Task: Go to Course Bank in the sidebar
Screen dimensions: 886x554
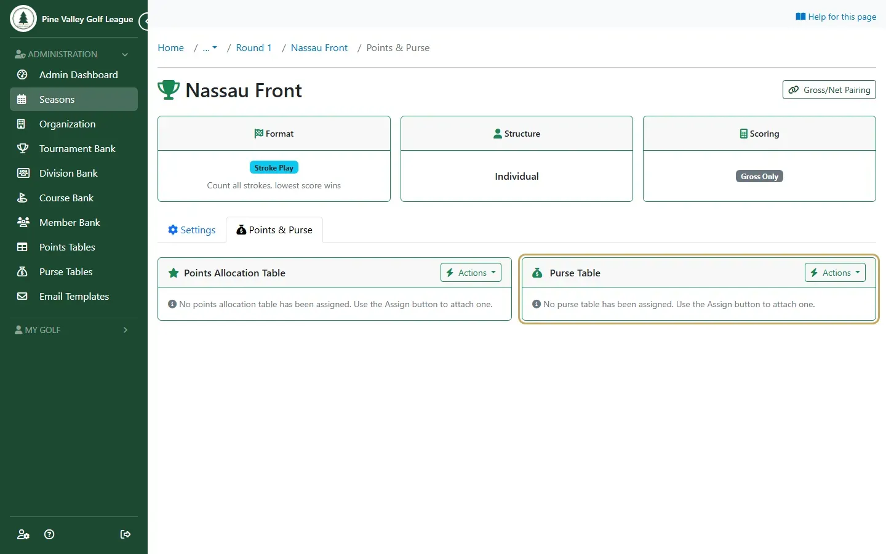Action: click(74, 198)
